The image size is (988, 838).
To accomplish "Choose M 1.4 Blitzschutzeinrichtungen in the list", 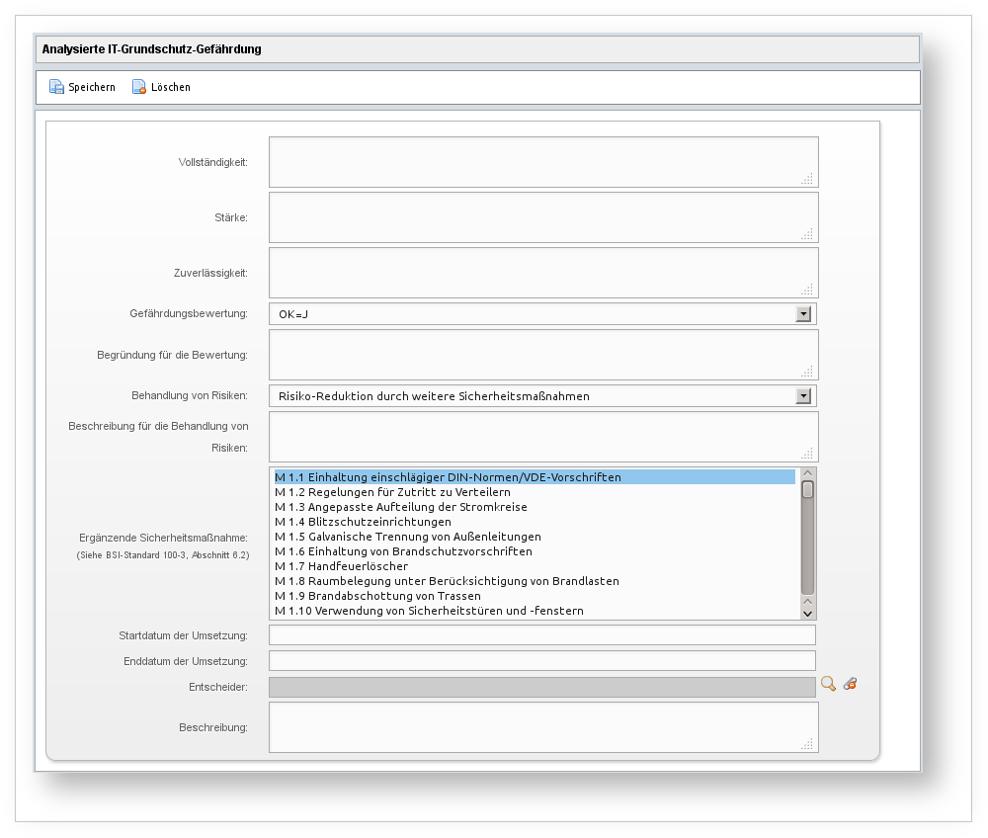I will 363,522.
